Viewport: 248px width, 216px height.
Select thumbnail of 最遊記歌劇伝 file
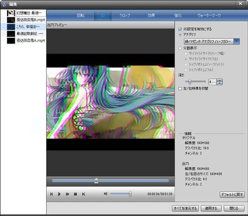coord(11,34)
